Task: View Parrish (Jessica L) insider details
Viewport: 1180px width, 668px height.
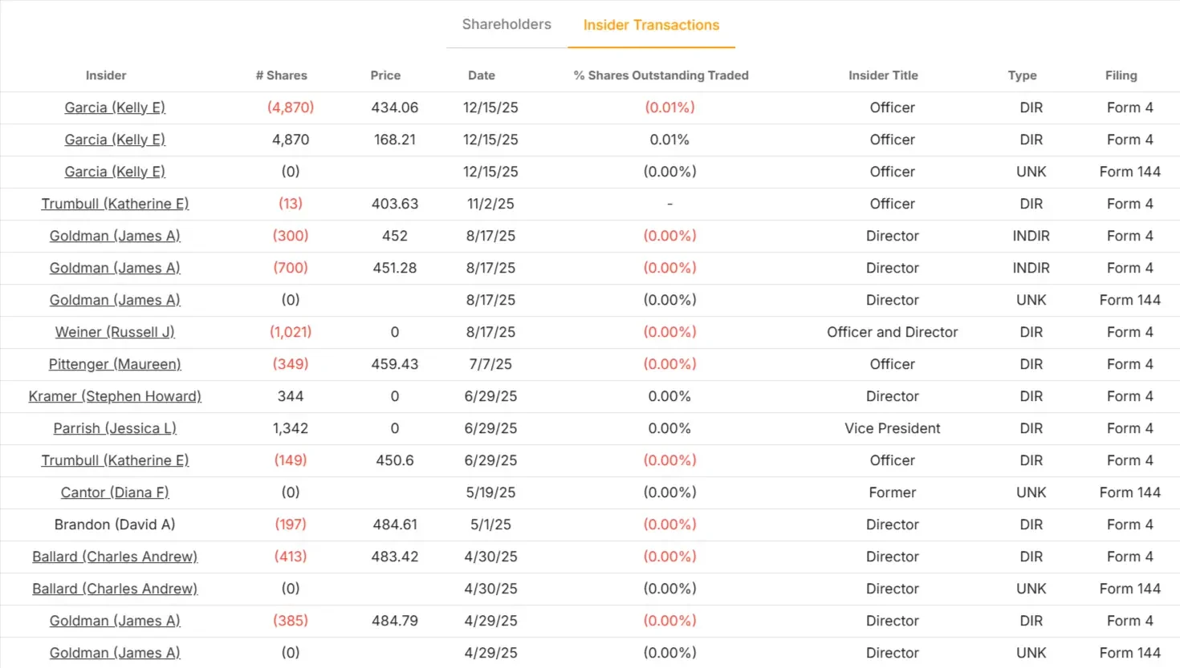Action: [x=115, y=428]
